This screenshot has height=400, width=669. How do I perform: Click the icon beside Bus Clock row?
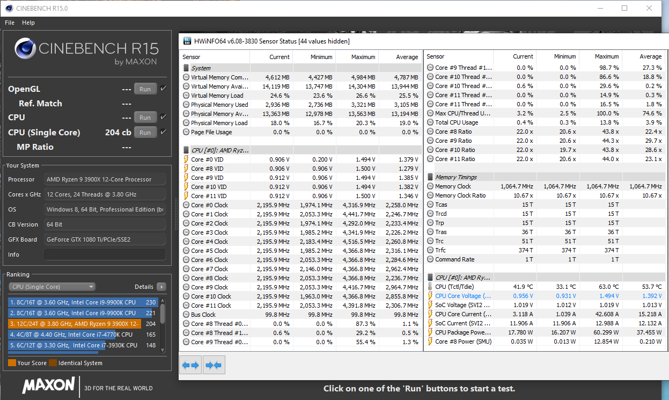186,315
